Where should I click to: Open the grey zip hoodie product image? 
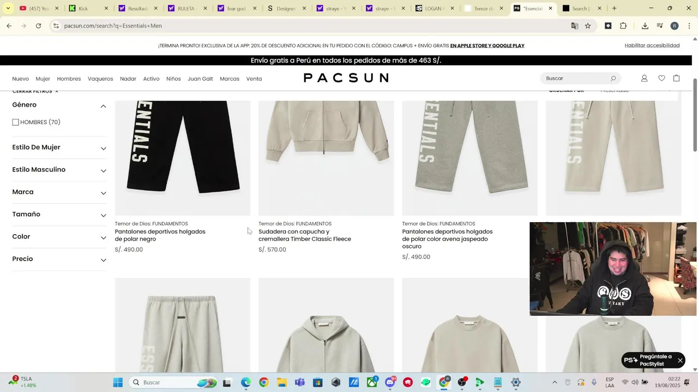pyautogui.click(x=326, y=325)
